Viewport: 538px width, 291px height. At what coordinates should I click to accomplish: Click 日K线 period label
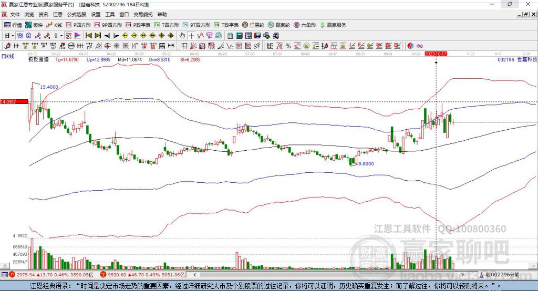coord(7,56)
